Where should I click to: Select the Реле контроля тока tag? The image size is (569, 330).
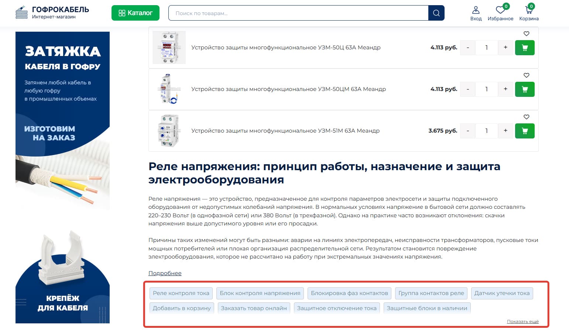pyautogui.click(x=181, y=293)
